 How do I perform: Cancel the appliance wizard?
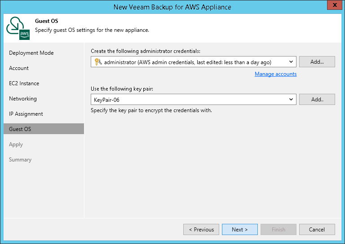[317, 230]
